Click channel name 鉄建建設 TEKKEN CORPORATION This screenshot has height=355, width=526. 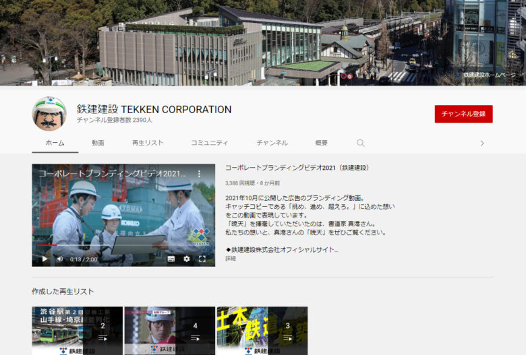(x=154, y=109)
